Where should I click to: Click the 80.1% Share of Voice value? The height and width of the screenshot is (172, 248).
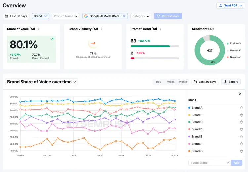pyautogui.click(x=24, y=44)
